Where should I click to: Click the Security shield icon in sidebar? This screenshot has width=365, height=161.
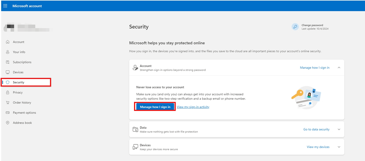pyautogui.click(x=8, y=82)
